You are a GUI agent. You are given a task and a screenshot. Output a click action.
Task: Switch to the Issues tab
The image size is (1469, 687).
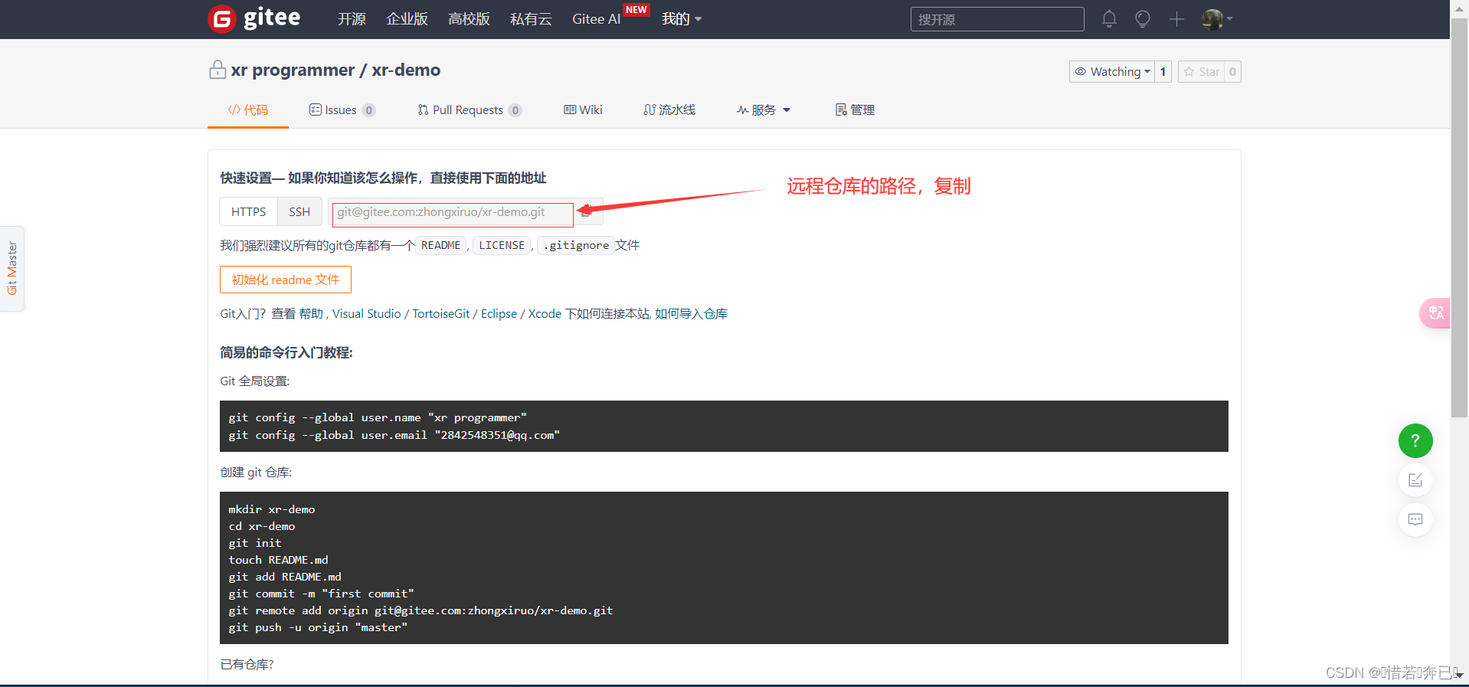coord(342,110)
